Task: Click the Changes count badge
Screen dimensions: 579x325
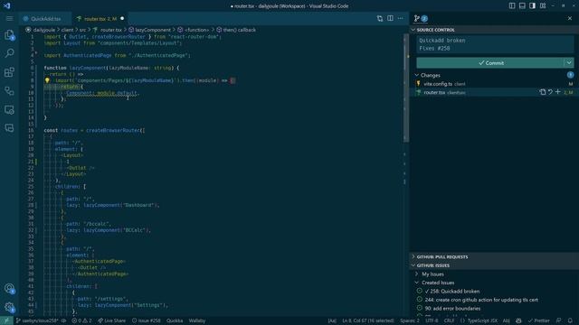Action: click(570, 75)
